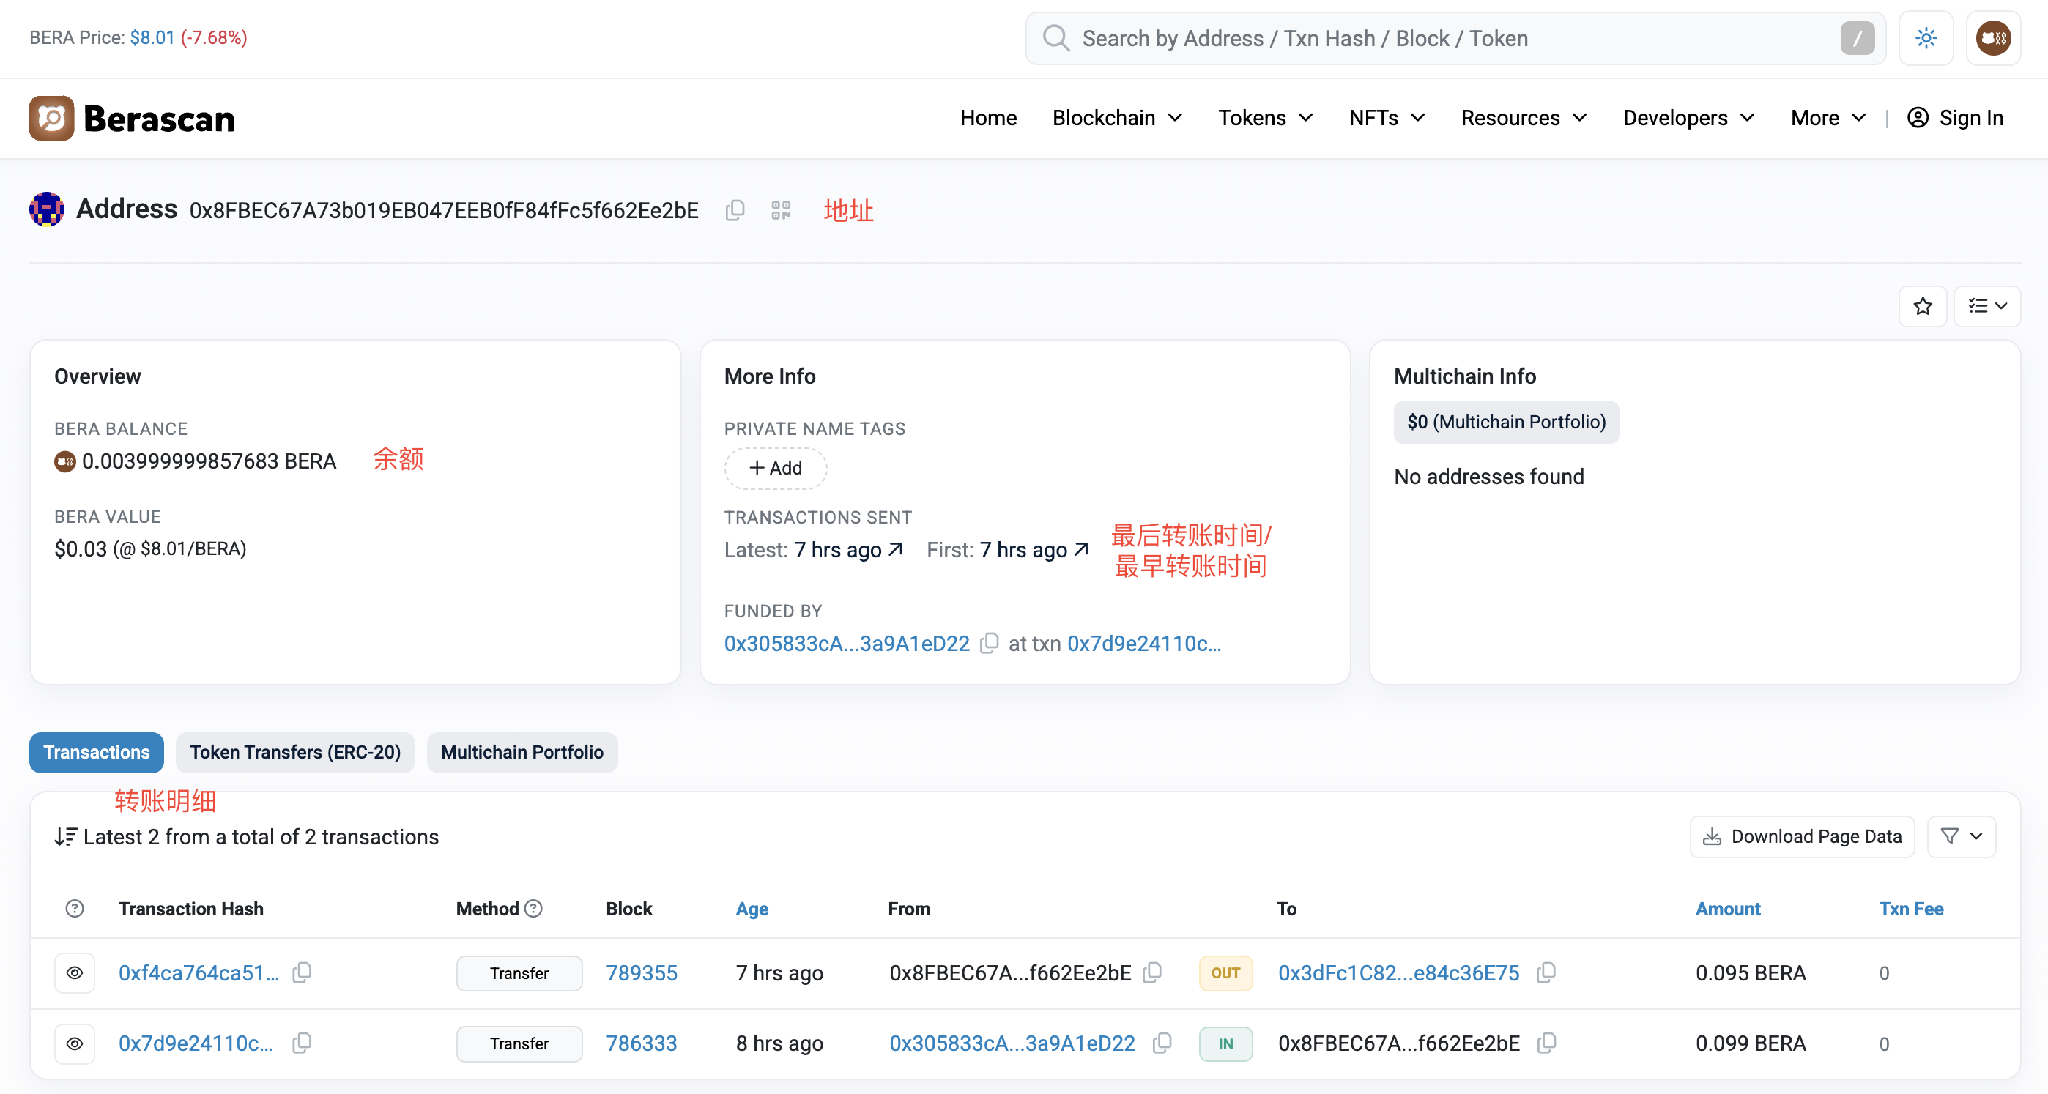The width and height of the screenshot is (2048, 1094).
Task: Open the Bera network selector icon
Action: (1993, 38)
